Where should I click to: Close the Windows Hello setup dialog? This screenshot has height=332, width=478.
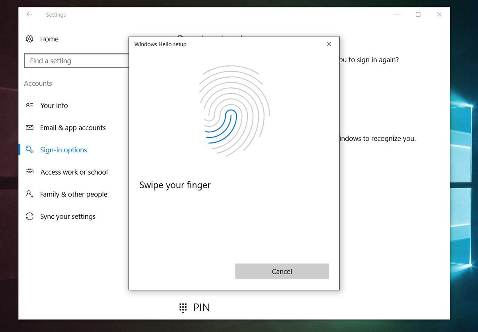[329, 44]
